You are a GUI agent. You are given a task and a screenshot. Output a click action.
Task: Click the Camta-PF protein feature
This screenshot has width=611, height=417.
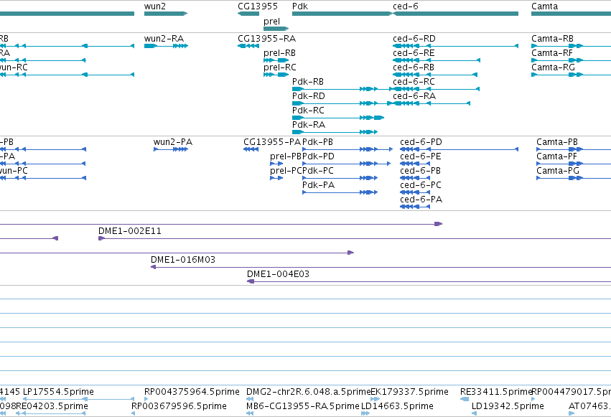point(574,164)
